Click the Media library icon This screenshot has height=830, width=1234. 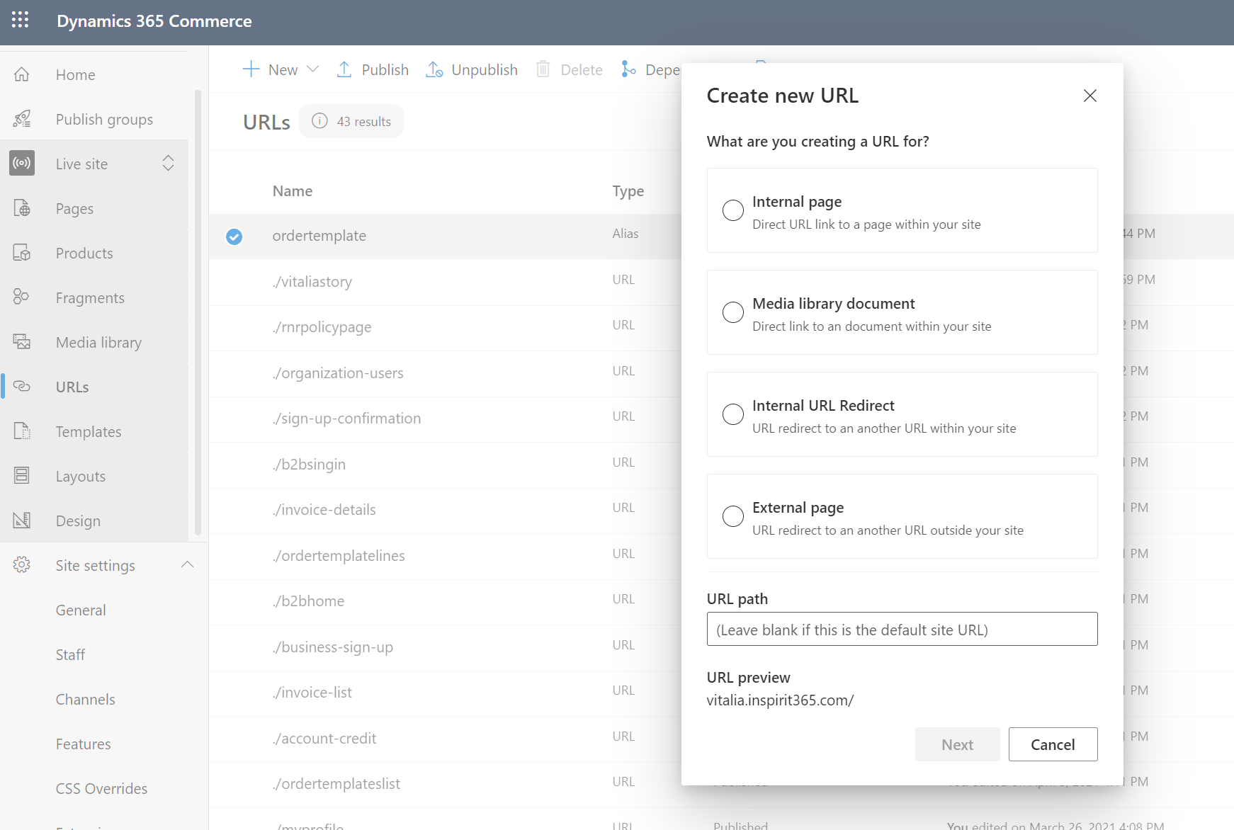22,342
